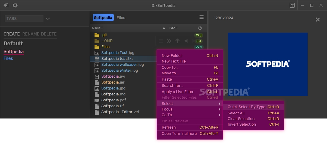This screenshot has height=144, width=327.
Task: Click the DELETE button in tabs panel
Action: point(48,34)
